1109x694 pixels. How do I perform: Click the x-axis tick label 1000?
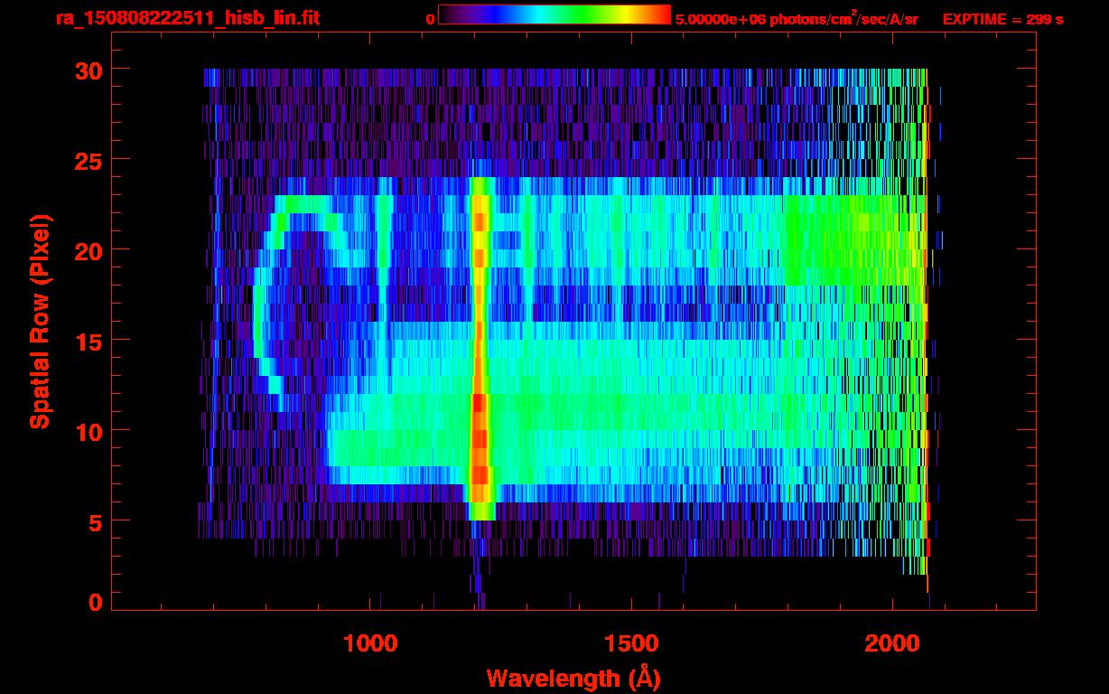click(370, 642)
